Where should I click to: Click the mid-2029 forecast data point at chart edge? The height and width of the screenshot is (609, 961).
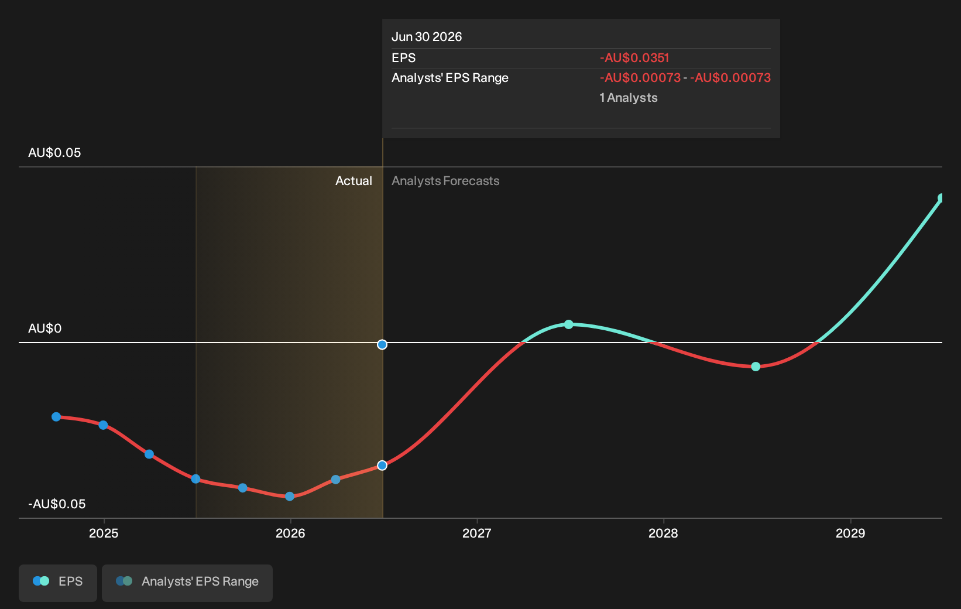click(941, 198)
